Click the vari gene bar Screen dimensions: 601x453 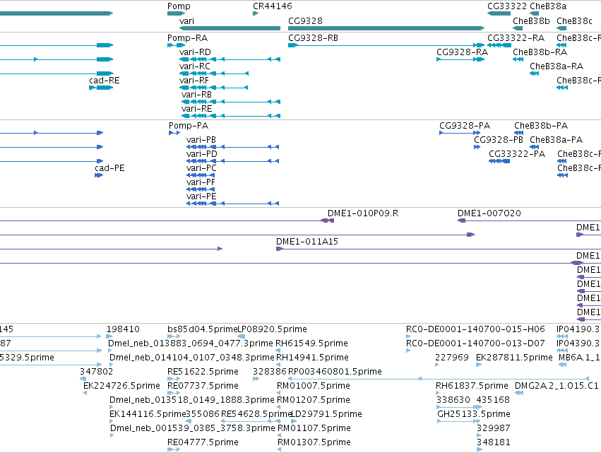(x=230, y=28)
